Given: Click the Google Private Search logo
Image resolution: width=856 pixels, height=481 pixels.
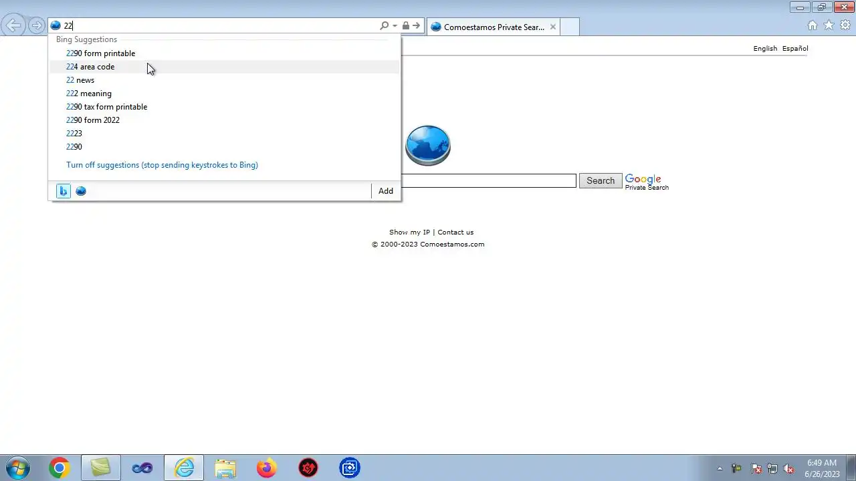Looking at the screenshot, I should [x=647, y=182].
